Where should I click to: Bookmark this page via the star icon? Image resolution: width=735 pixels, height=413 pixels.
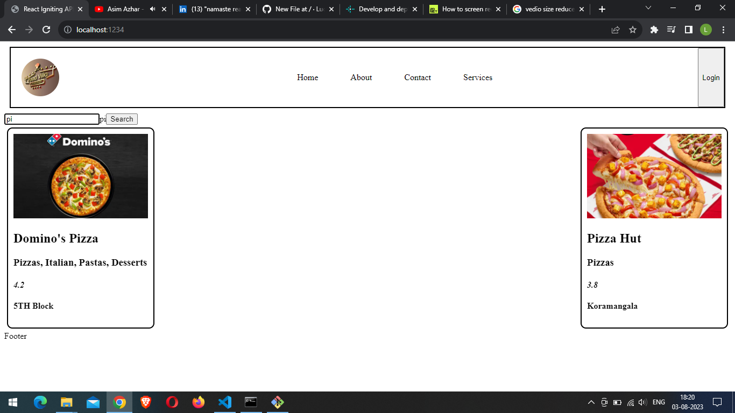[x=633, y=30]
